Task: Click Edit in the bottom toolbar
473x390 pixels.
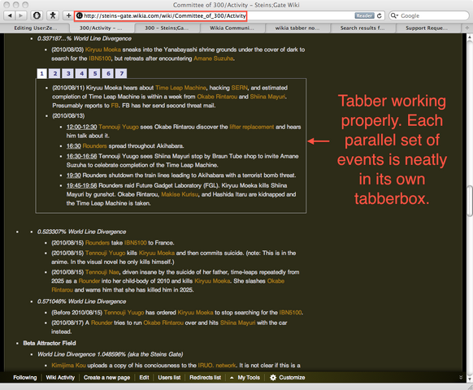Action: (x=144, y=377)
